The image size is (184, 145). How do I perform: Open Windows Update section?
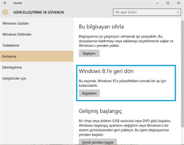(x=16, y=23)
